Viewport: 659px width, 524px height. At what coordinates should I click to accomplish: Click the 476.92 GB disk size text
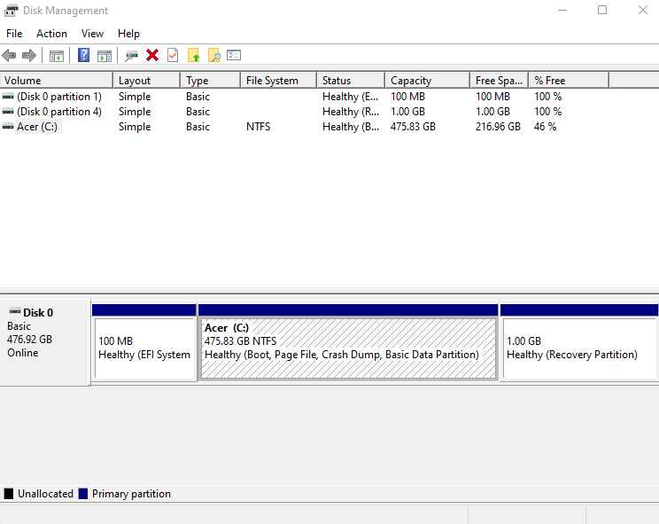click(29, 340)
